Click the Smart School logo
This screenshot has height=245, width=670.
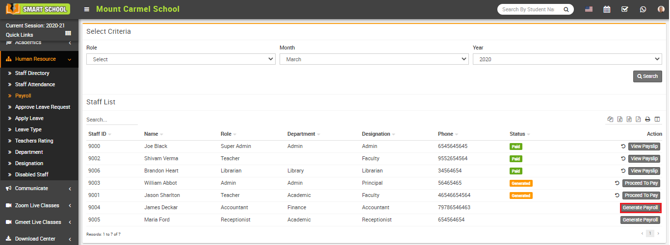pos(37,9)
